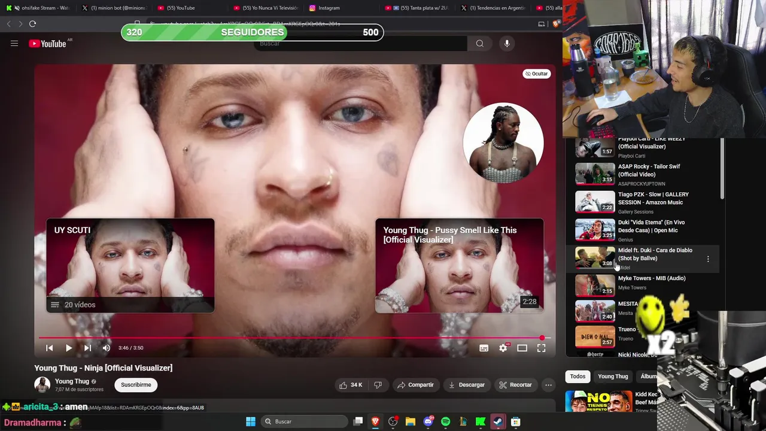Image resolution: width=766 pixels, height=431 pixels.
Task: Open the Windows Start menu
Action: coord(251,421)
